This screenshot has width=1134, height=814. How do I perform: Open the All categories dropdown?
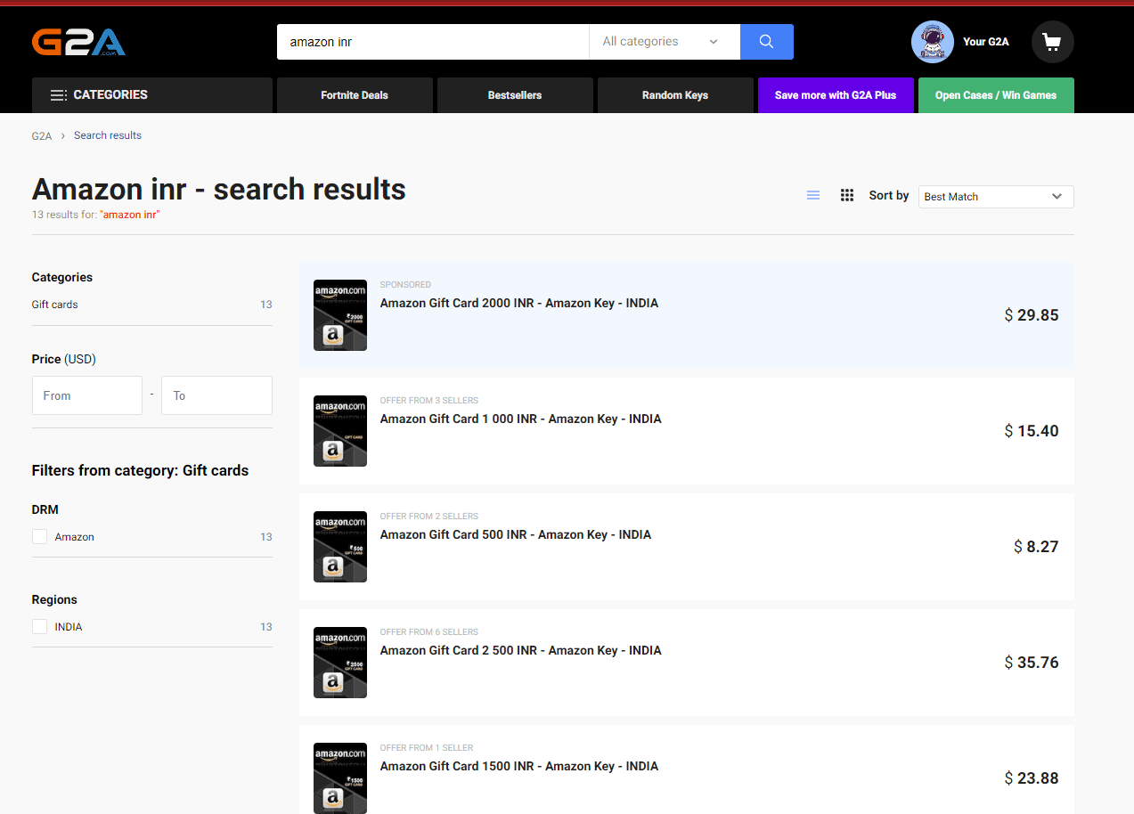tap(665, 42)
